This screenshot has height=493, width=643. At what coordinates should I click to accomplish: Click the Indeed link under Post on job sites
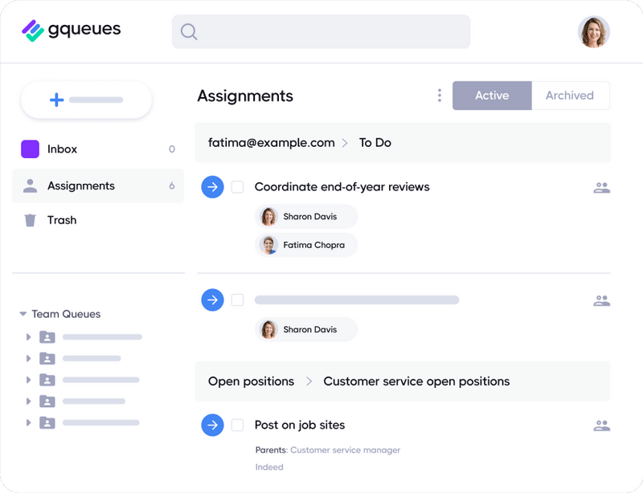click(270, 467)
